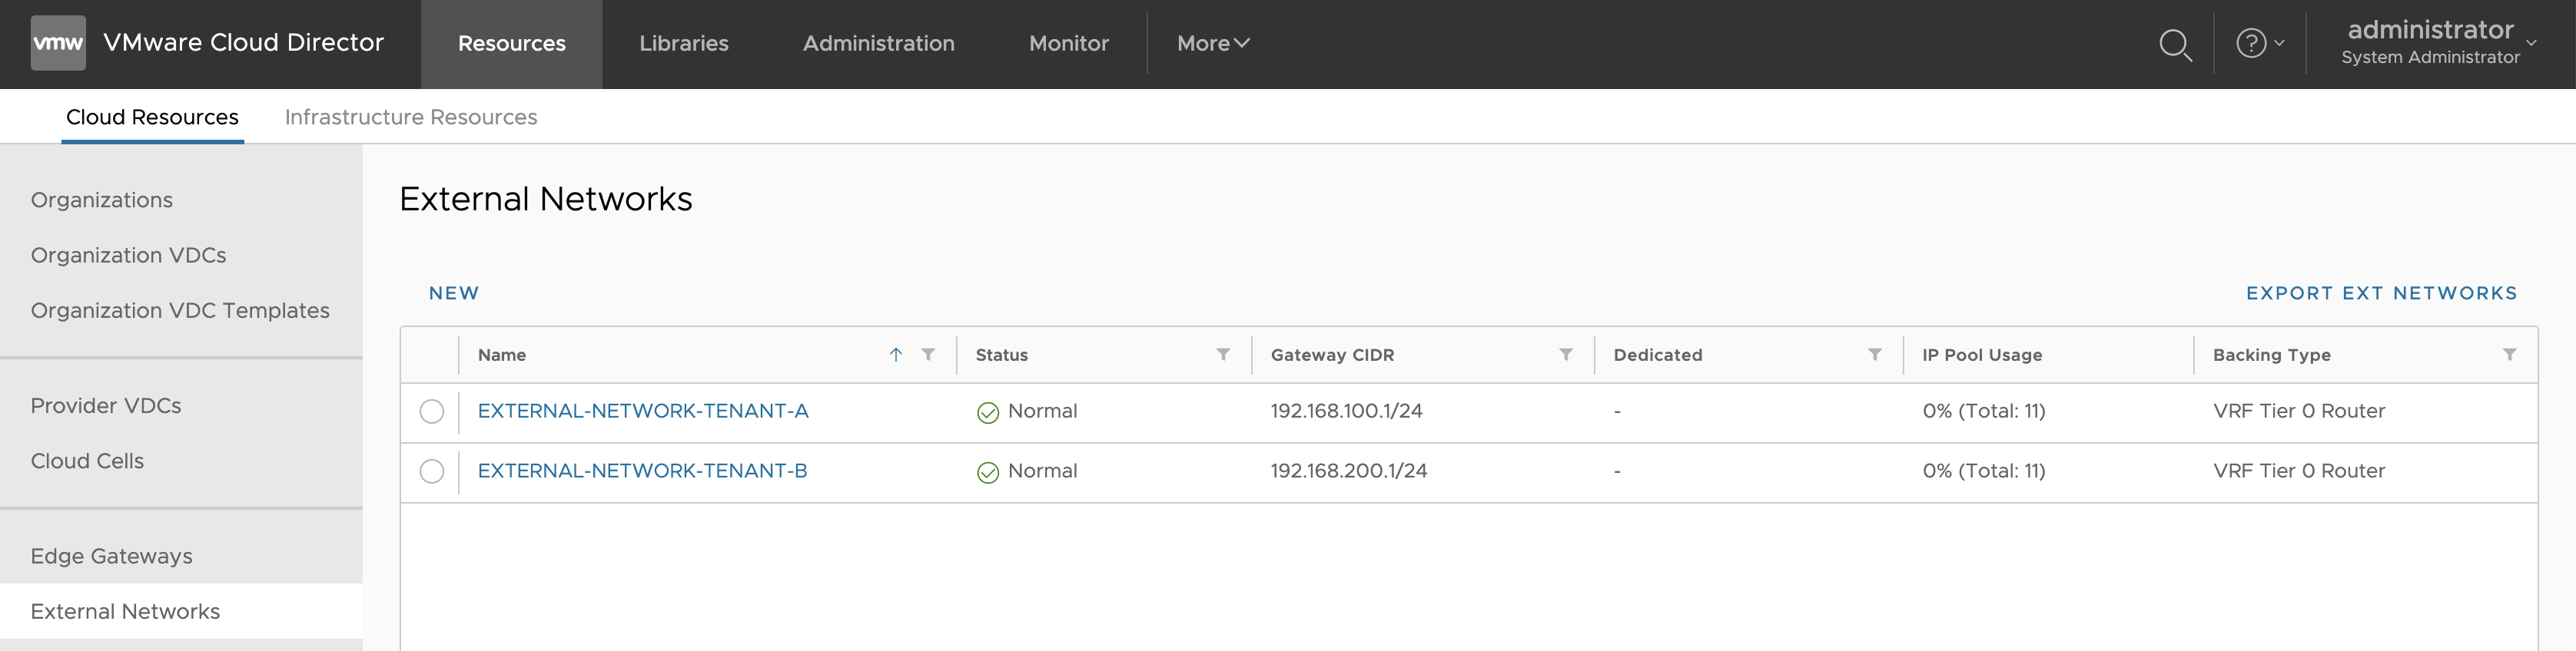Click the Dedicated column filter icon

click(x=1875, y=355)
